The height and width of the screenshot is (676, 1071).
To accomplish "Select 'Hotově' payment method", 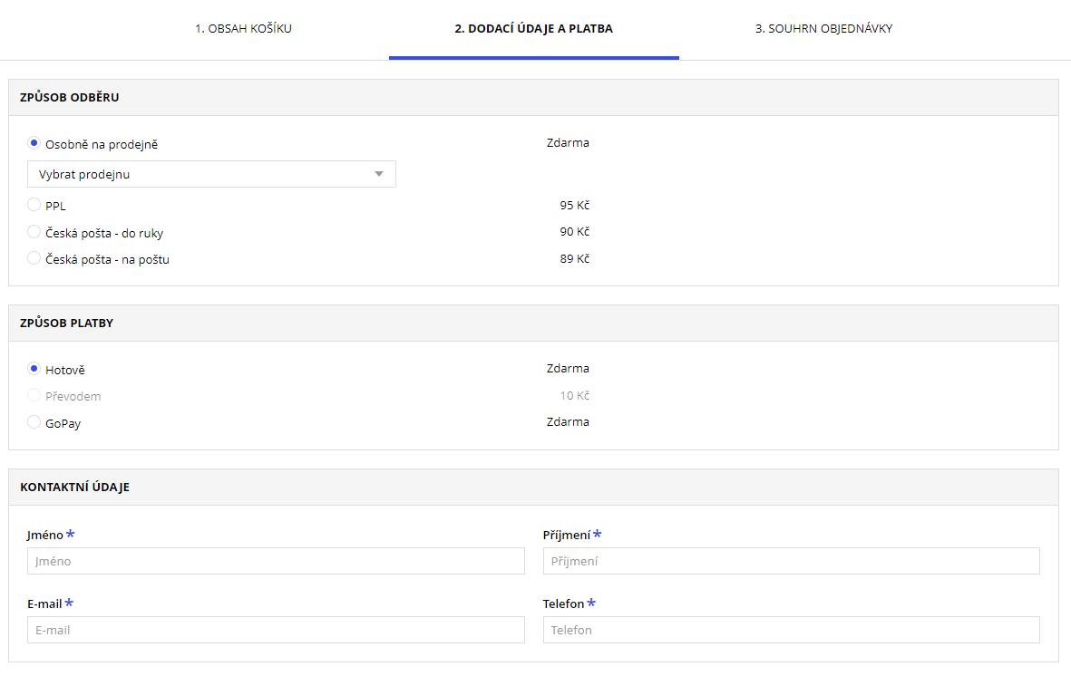I will pyautogui.click(x=34, y=369).
